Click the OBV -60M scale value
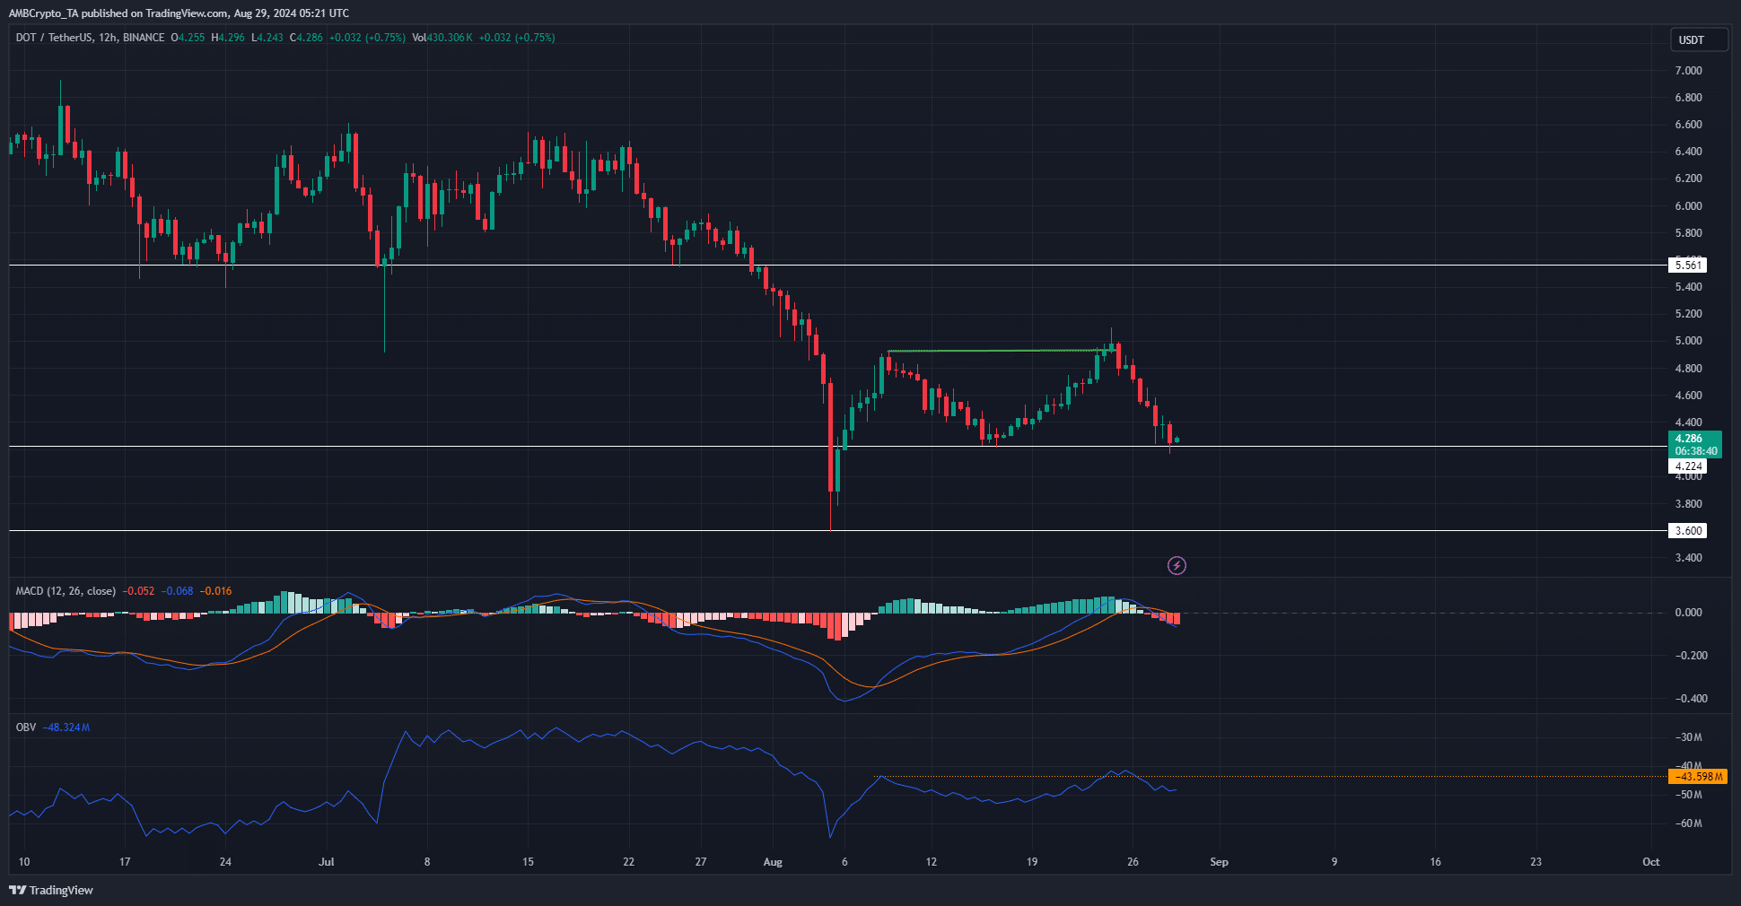Screen dimensions: 1741x906 tap(1688, 823)
